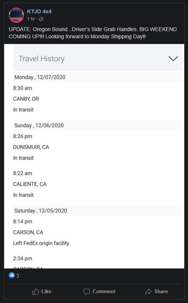The width and height of the screenshot is (188, 303).
Task: Click the Like thumbs-up outline icon
Action: coord(35,292)
